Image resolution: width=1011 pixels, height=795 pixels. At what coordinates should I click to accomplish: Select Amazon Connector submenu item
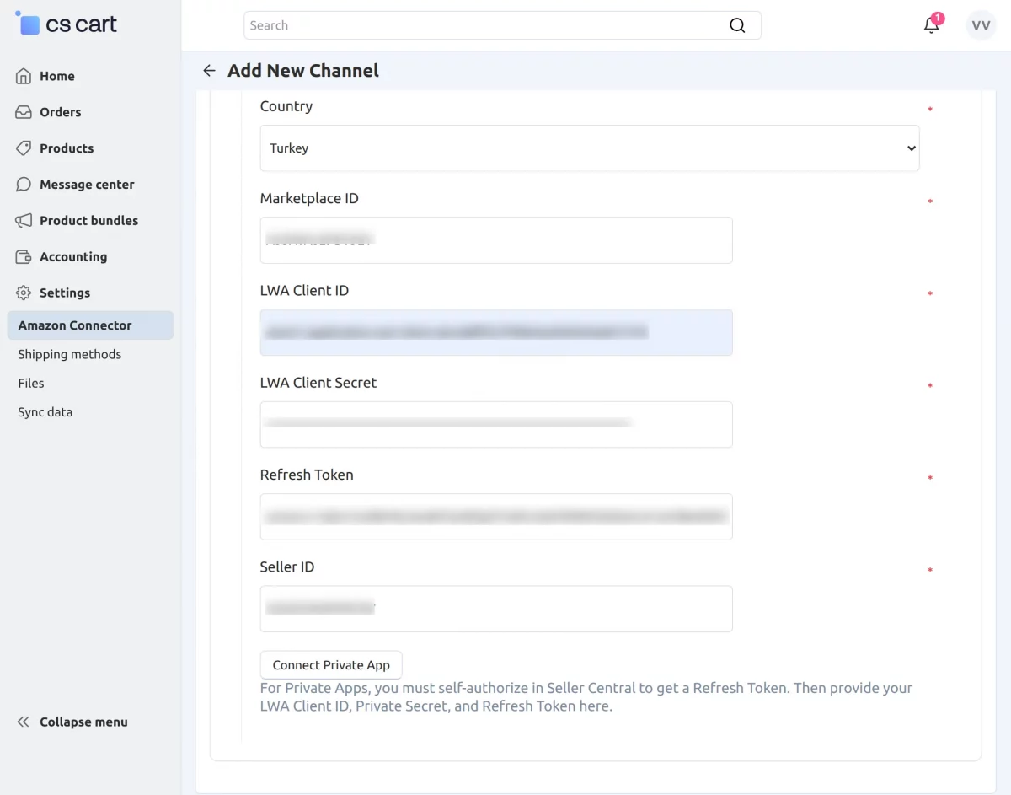click(x=90, y=325)
